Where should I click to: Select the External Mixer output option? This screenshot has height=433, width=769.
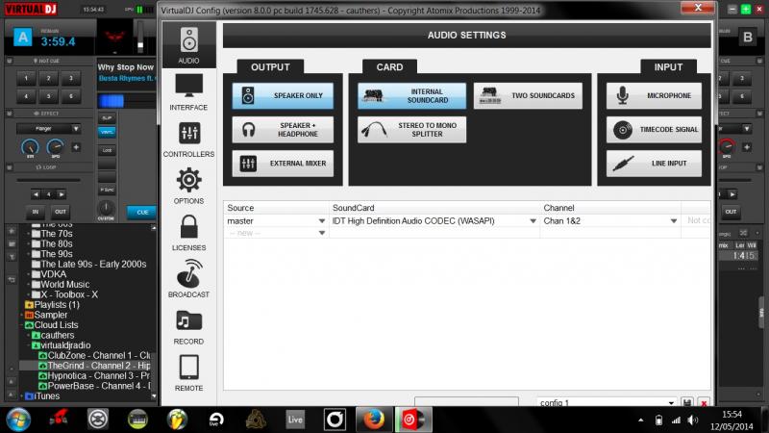tap(283, 164)
